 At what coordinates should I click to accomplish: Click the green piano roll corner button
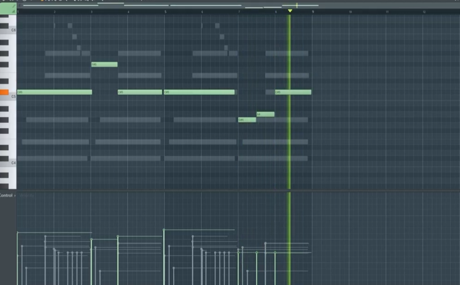(x=8, y=8)
